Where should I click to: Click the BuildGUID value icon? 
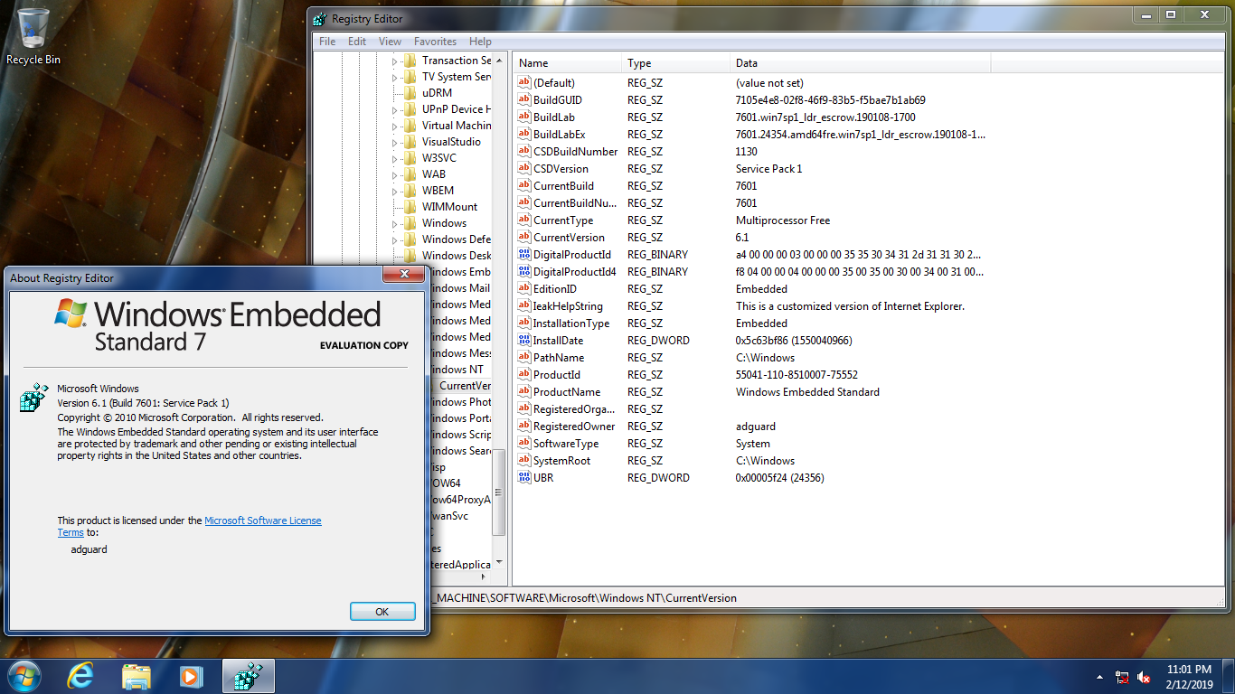coord(523,99)
